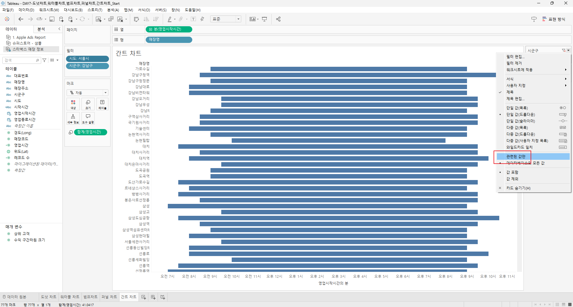
Task: Open the Size (크기) mark card
Action: pyautogui.click(x=88, y=104)
